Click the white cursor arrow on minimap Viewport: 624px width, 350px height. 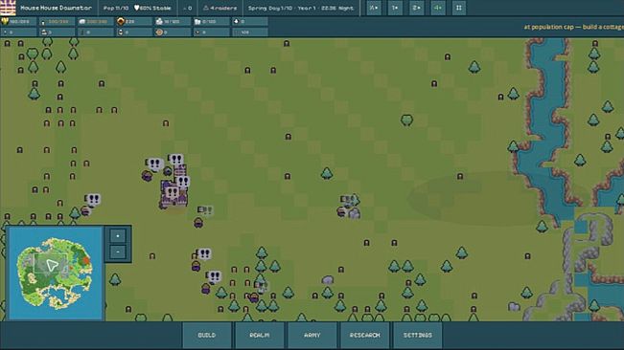(52, 265)
